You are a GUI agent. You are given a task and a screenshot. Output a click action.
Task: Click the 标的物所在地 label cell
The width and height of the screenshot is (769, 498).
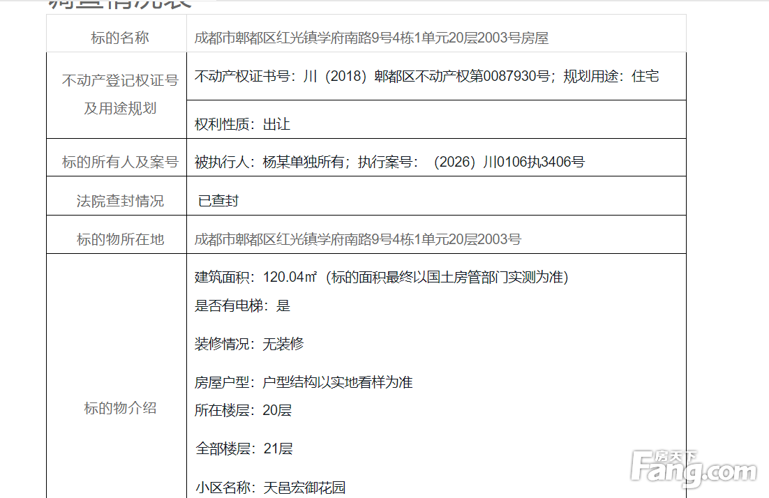point(120,239)
